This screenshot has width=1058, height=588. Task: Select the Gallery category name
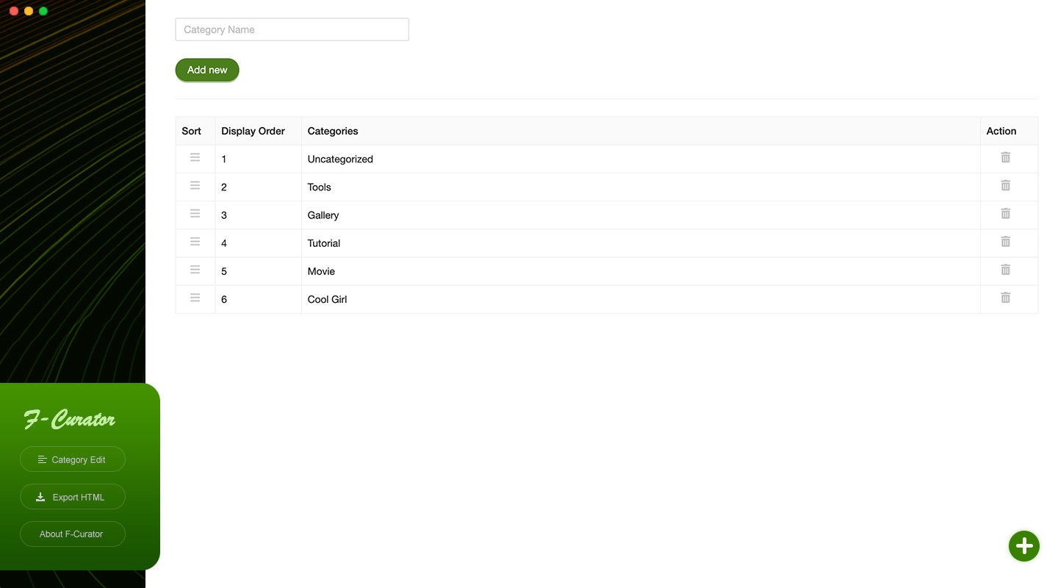click(323, 215)
